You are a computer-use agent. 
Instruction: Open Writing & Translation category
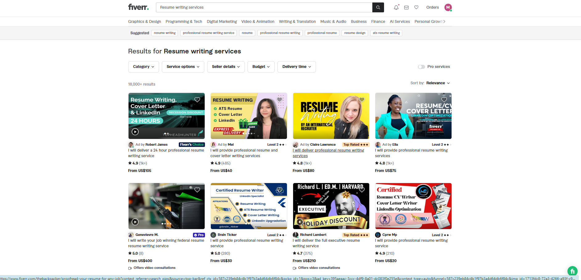(297, 22)
